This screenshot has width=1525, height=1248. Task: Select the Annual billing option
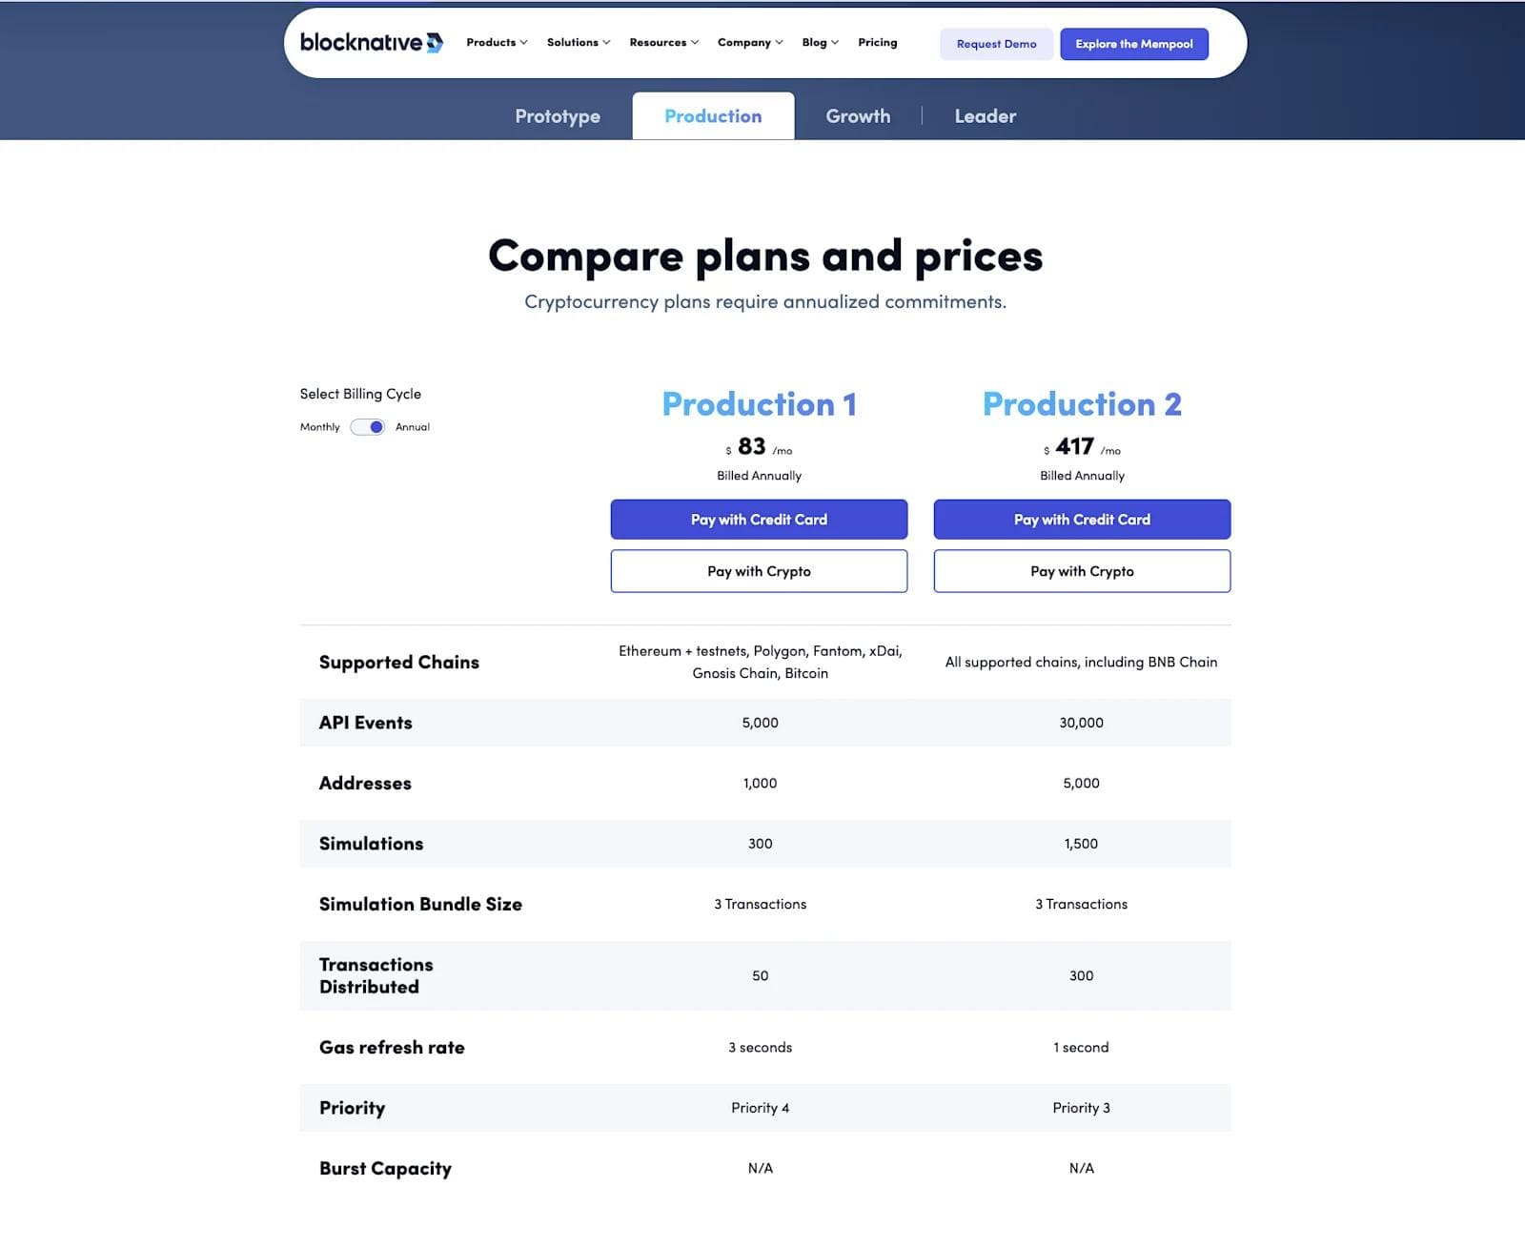(x=412, y=427)
